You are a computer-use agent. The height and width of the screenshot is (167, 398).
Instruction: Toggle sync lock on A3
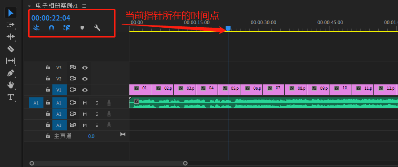[73, 125]
